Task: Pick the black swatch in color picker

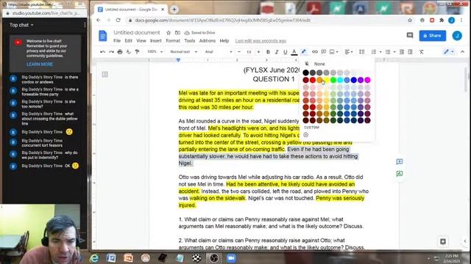Action: point(306,73)
